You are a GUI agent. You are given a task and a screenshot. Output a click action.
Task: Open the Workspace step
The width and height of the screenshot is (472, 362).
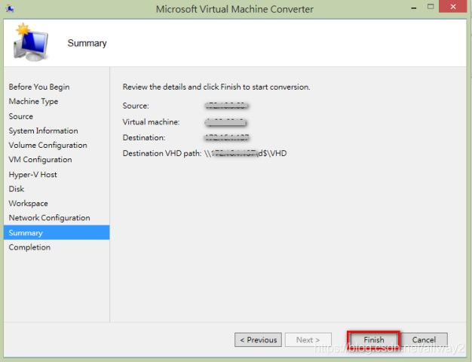pos(29,204)
